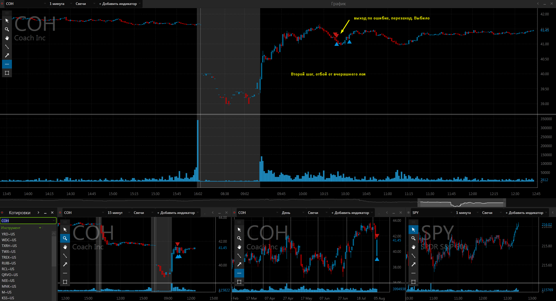Screen dimensions: 556x301
Task: Select the hand pan tool in main chart
Action: (x=7, y=38)
